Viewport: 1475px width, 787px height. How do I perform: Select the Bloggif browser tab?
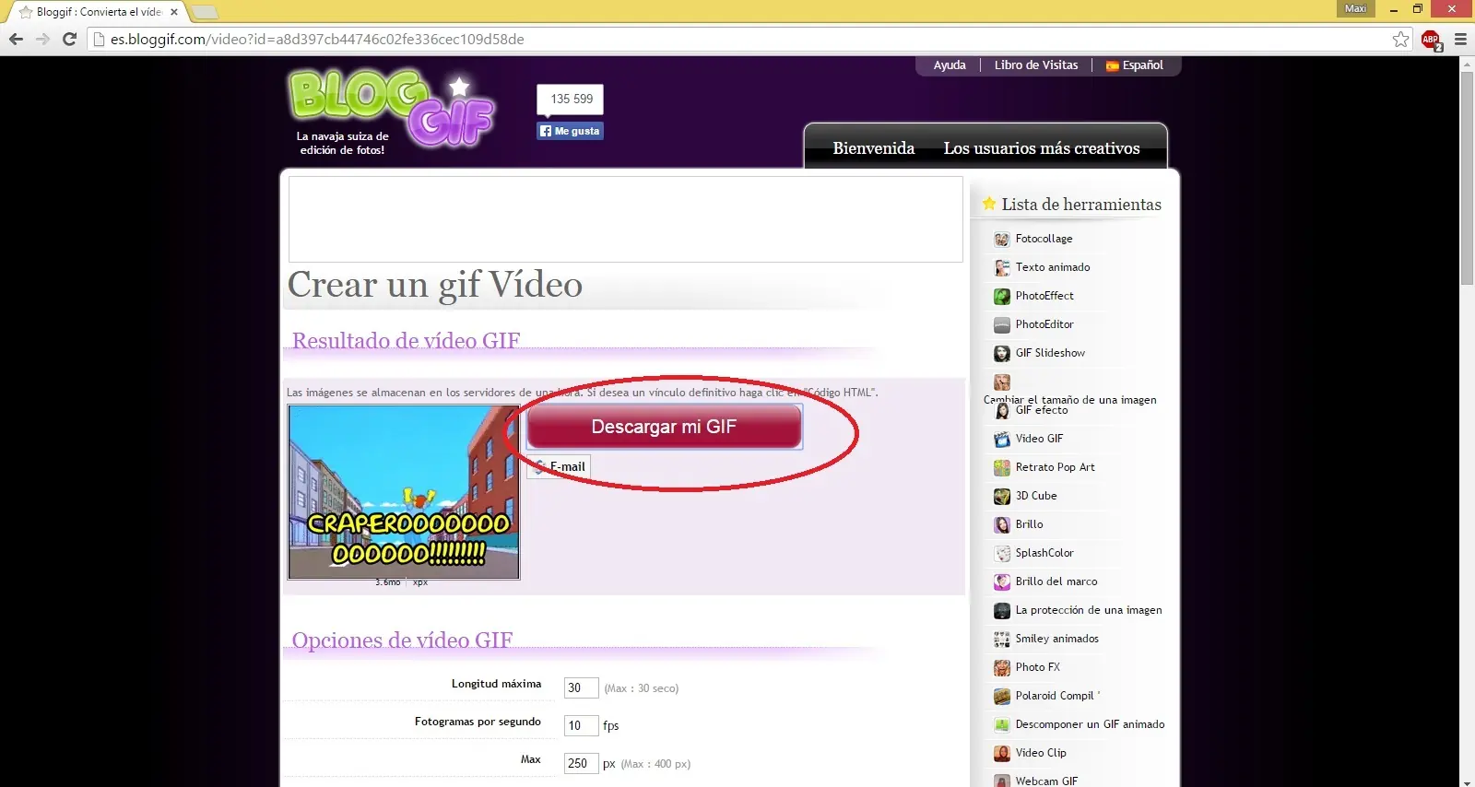tap(99, 12)
